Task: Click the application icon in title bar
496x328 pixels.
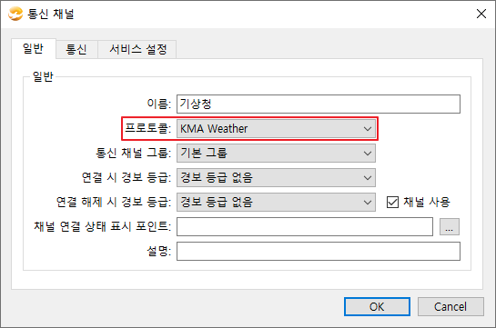Action: [15, 14]
